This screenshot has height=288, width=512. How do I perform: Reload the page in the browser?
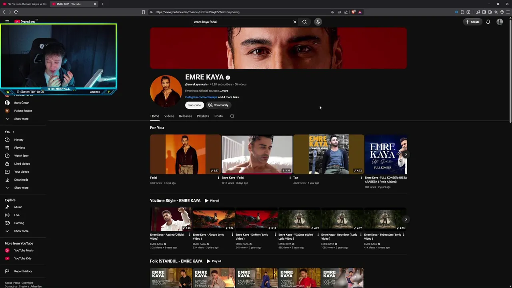[x=16, y=12]
